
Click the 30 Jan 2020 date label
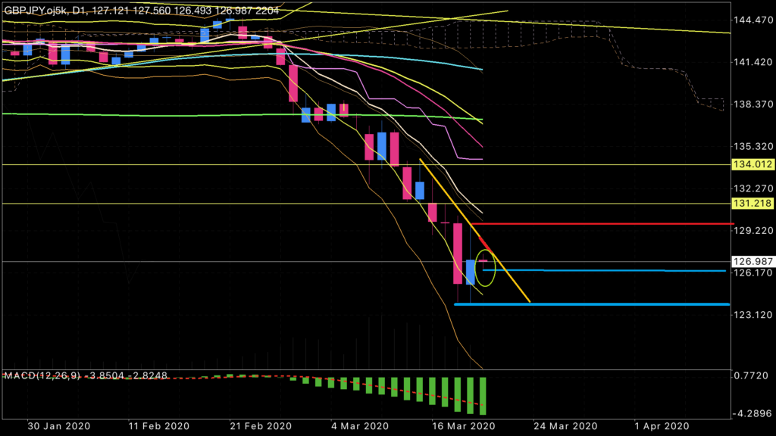tap(59, 426)
